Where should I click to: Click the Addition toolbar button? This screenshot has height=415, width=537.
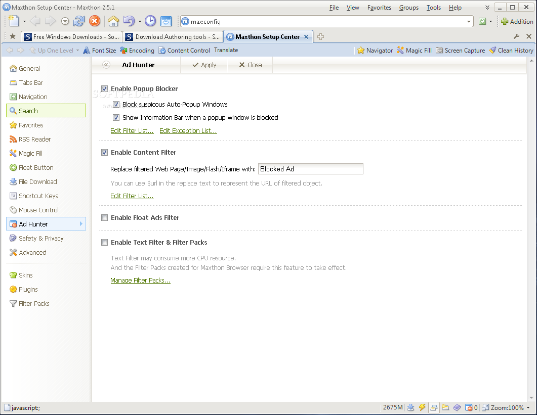coord(517,22)
